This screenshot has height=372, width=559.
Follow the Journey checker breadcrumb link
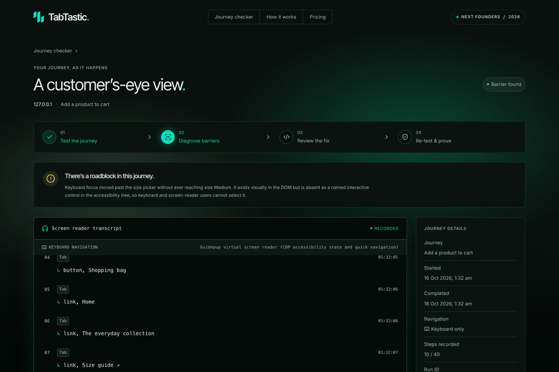click(x=53, y=51)
